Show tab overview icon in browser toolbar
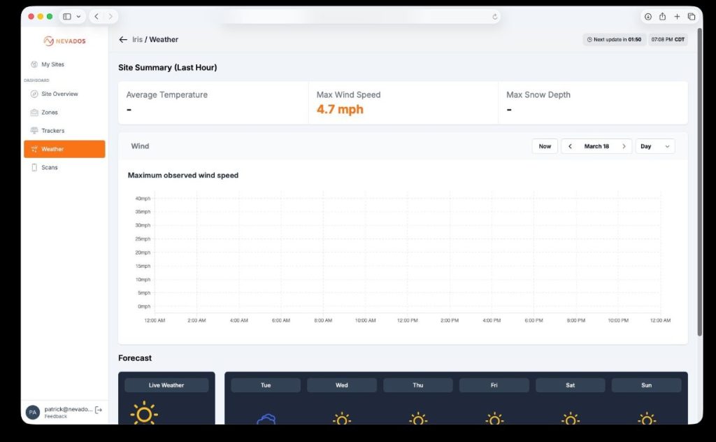The width and height of the screenshot is (716, 442). [x=691, y=17]
